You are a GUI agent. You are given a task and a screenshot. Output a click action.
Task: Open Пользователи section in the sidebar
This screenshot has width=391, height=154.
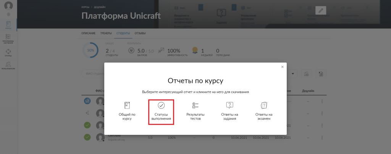8,65
